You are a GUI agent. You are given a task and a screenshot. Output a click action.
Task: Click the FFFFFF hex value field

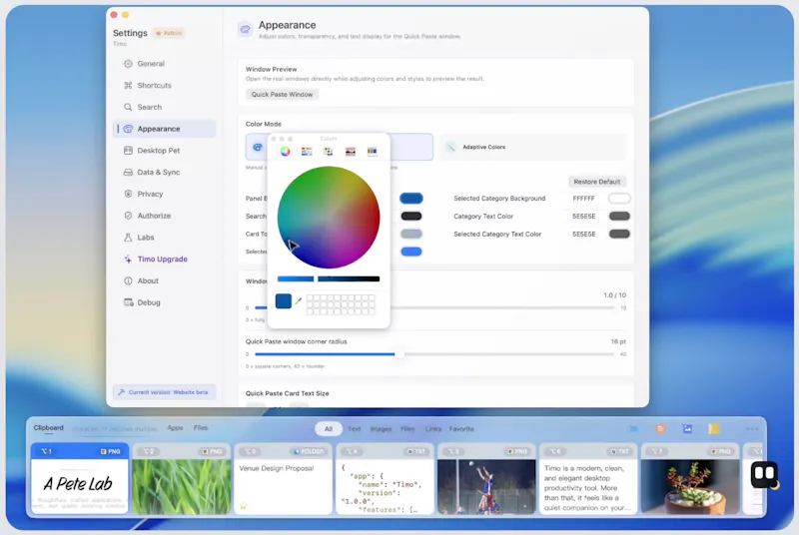pyautogui.click(x=584, y=199)
